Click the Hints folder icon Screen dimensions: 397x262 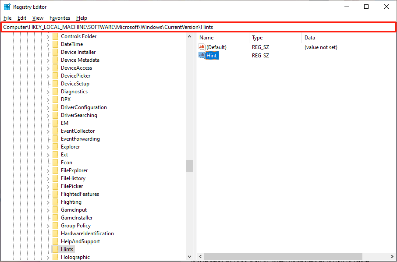click(56, 249)
